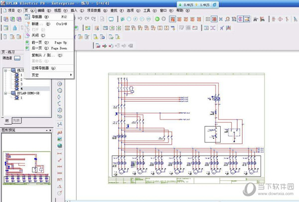Toggle auto-hide pin of 图形预览 panel
This screenshot has width=299, height=202.
pos(47,130)
